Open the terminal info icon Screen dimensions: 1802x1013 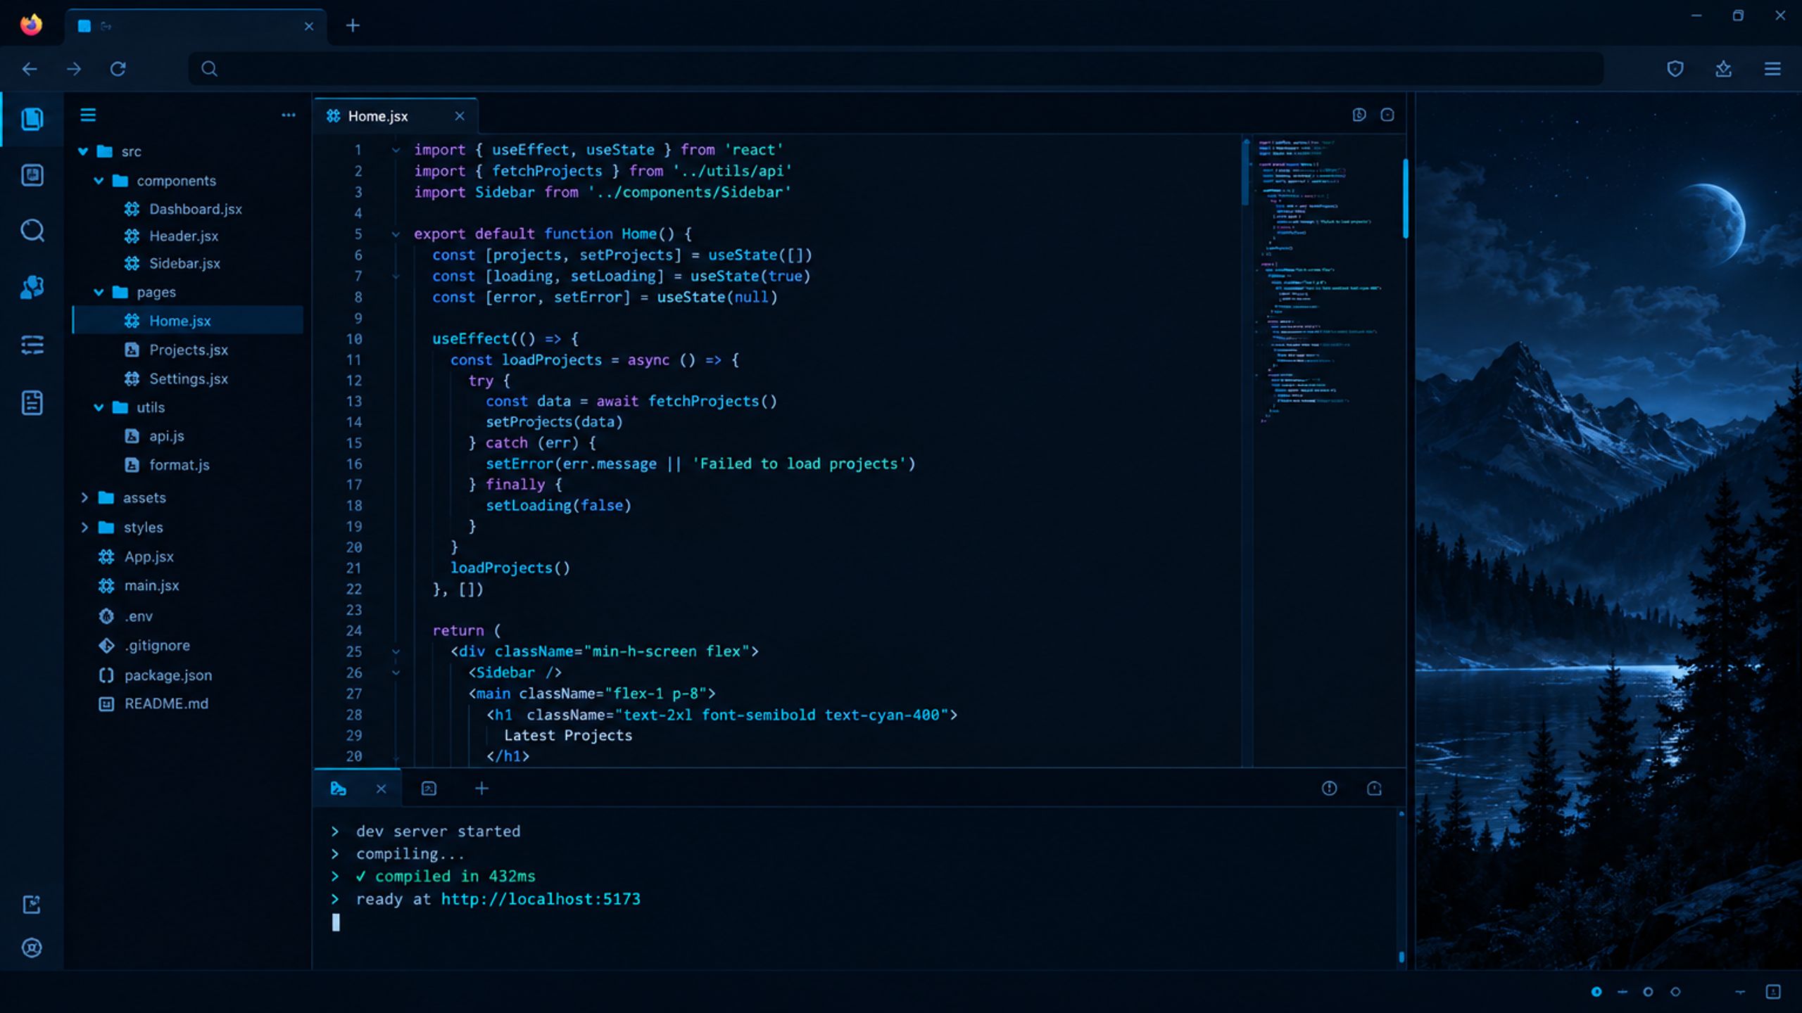click(1329, 789)
